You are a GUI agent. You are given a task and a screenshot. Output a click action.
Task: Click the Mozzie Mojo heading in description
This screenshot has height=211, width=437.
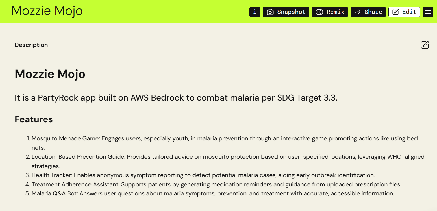click(x=50, y=74)
